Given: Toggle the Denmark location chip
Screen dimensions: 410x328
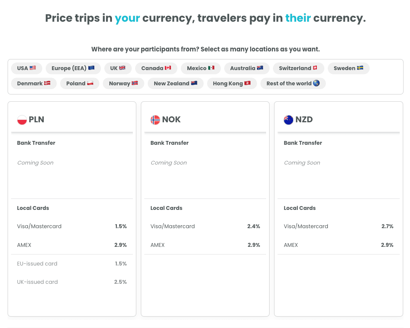Looking at the screenshot, I should point(34,83).
